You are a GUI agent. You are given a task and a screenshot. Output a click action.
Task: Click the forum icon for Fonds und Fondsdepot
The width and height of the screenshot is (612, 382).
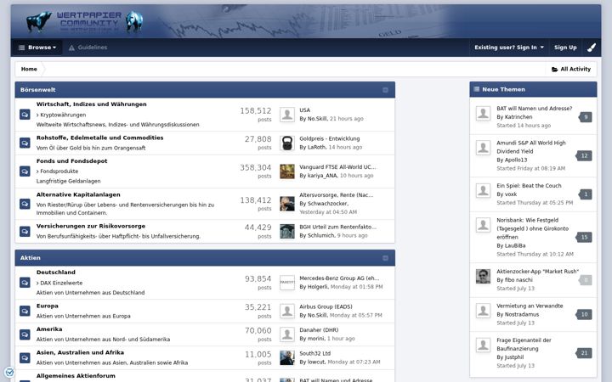coord(25,171)
